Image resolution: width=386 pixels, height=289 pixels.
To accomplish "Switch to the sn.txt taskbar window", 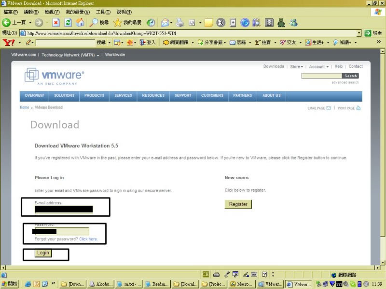I will [129, 284].
